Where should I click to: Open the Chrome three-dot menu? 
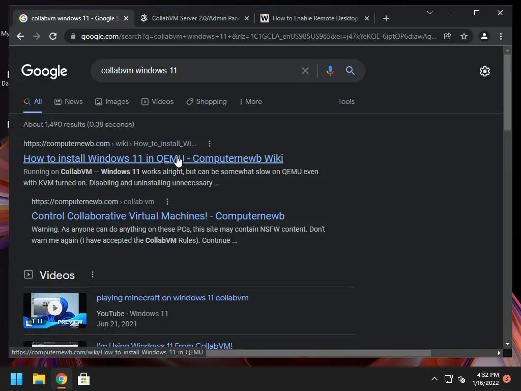[501, 36]
